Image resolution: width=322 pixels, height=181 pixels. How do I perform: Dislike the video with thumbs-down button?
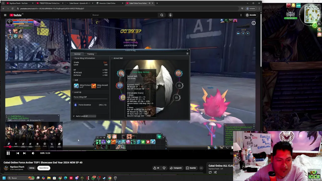(164, 168)
